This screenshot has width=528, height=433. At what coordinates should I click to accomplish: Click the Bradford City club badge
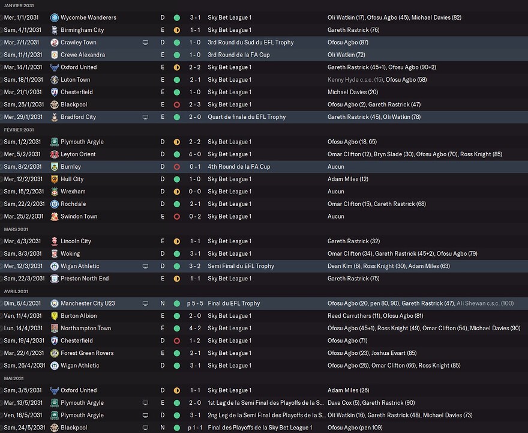[x=54, y=117]
